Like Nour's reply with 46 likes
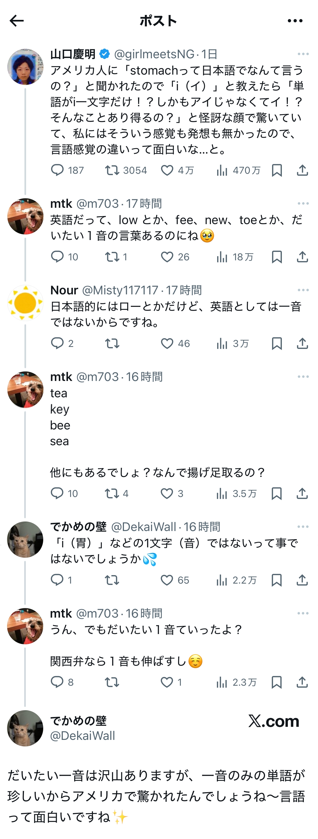This screenshot has width=318, height=839. point(167,344)
